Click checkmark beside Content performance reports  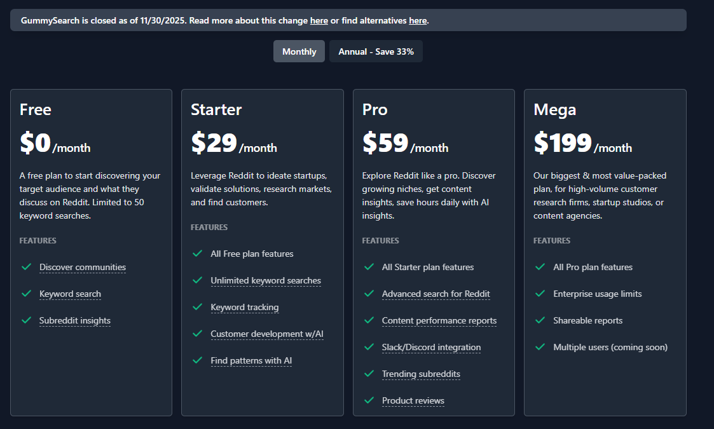coord(369,320)
